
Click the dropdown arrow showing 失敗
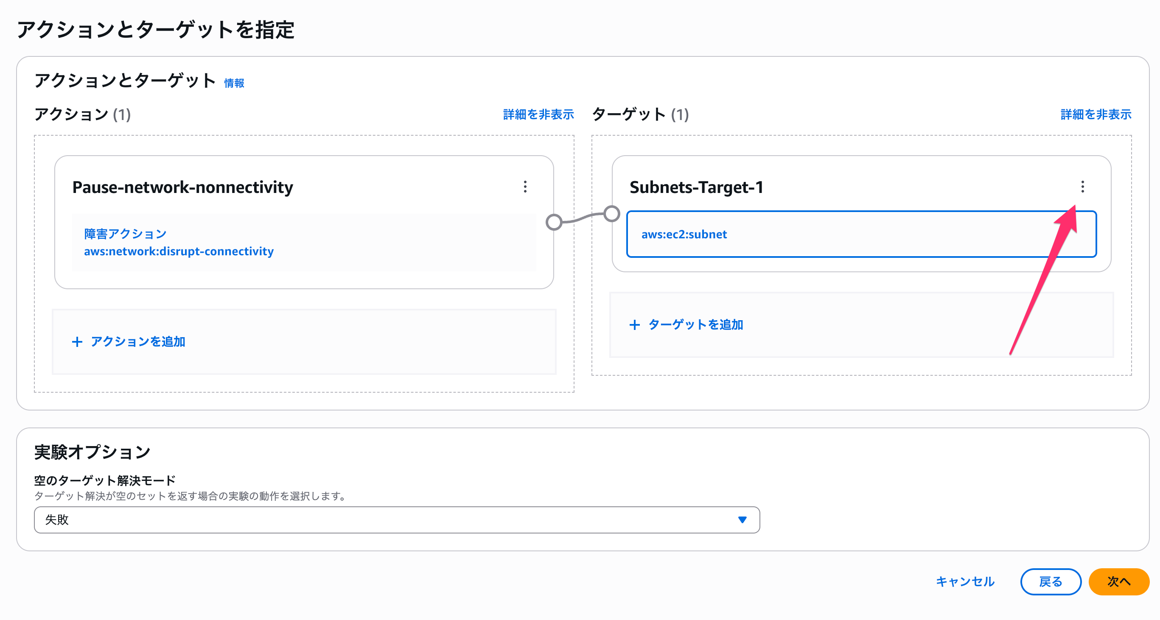tap(742, 519)
